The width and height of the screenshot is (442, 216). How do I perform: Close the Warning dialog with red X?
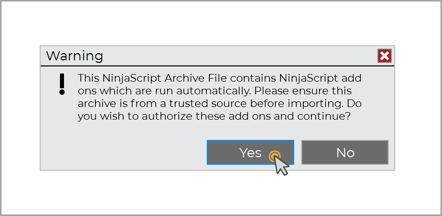(384, 56)
